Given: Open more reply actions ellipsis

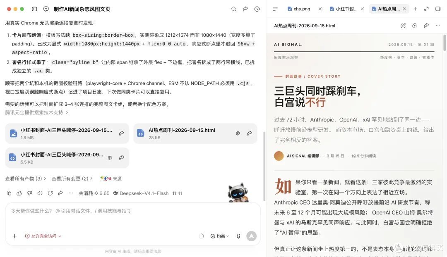Looking at the screenshot, I should [71, 193].
